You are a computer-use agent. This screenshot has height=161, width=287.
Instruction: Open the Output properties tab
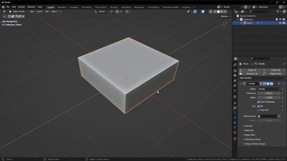coord(235,76)
